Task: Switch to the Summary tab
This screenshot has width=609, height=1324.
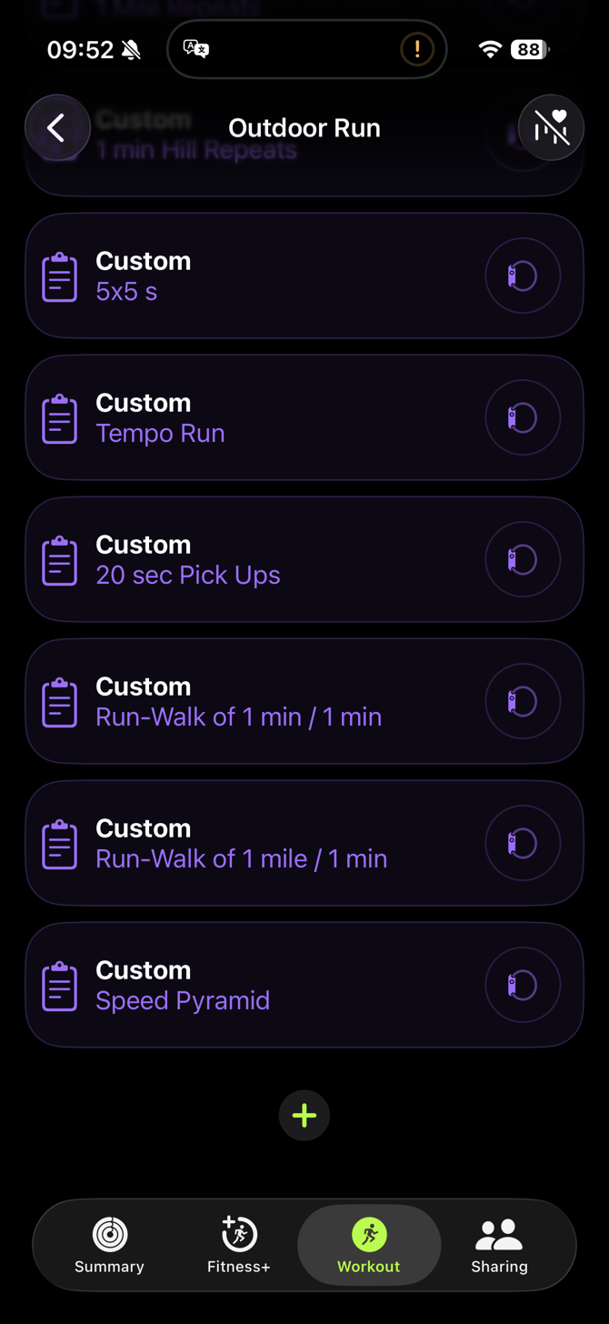Action: click(109, 1245)
